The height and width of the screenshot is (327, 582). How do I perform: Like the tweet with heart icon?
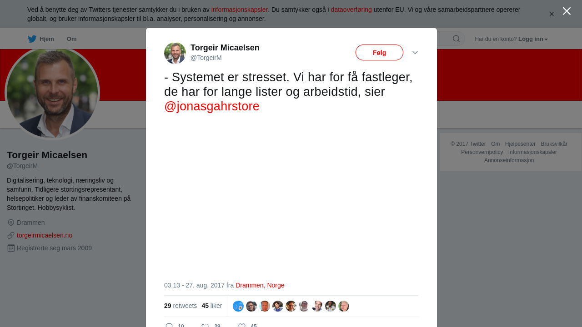click(242, 326)
